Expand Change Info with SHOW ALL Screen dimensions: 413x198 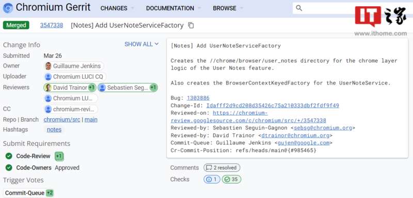click(141, 44)
